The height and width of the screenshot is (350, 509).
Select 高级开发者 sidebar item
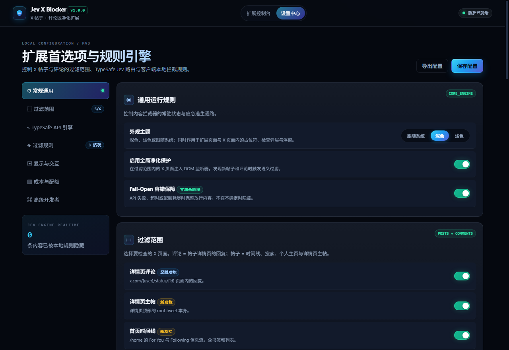click(66, 200)
